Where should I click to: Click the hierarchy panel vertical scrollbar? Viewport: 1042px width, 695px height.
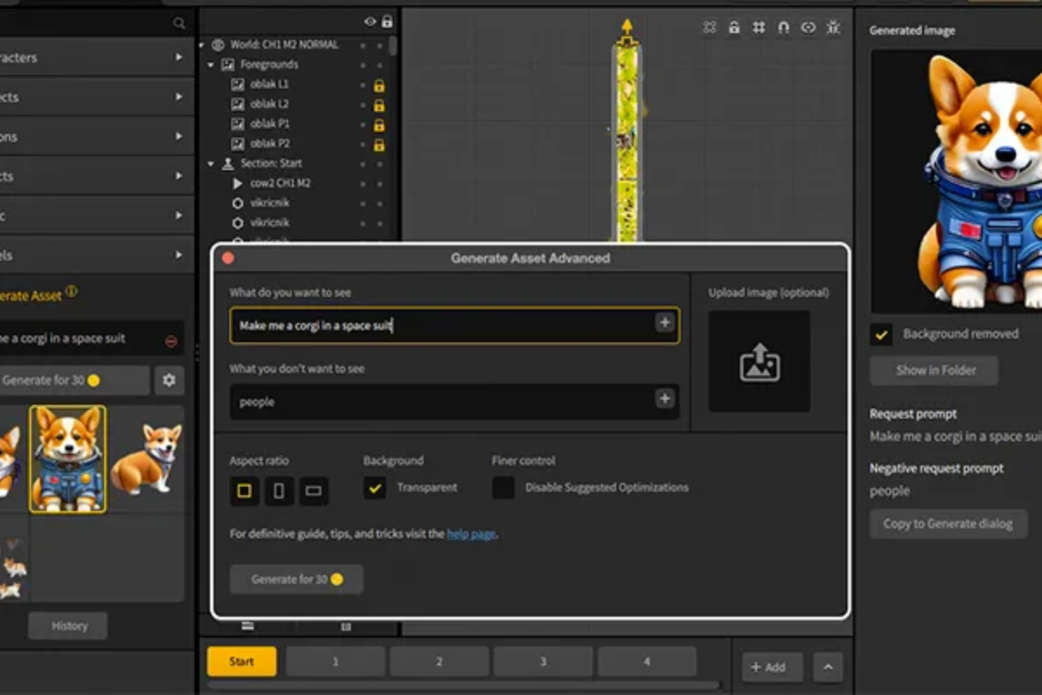(x=393, y=45)
